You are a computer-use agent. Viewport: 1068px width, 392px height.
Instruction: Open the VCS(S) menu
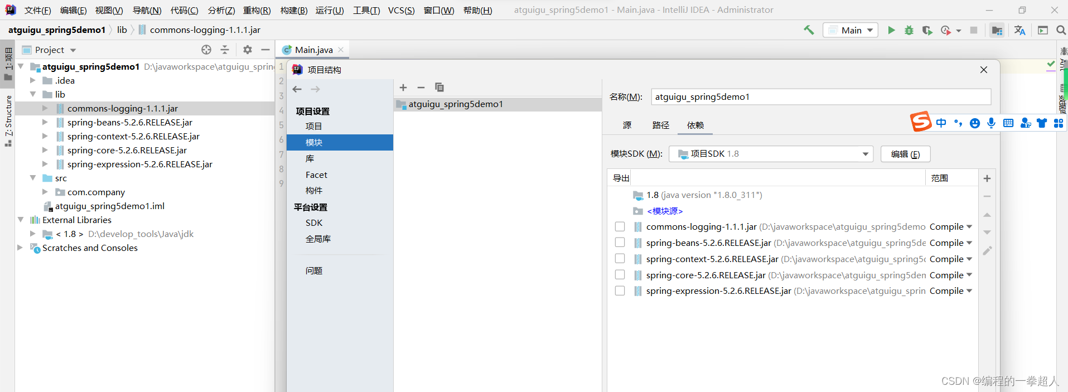[x=402, y=10]
